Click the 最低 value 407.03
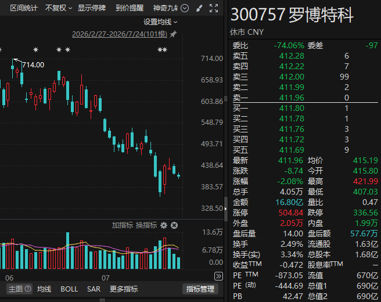Viewport: 381px width, 302px height. coord(365,192)
